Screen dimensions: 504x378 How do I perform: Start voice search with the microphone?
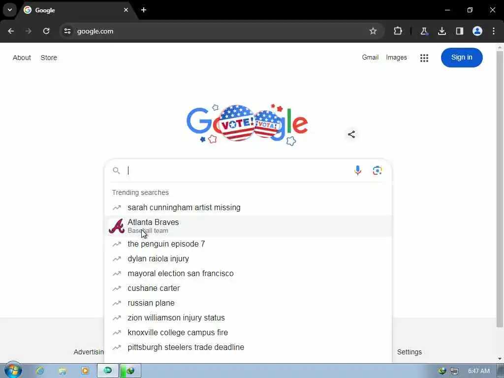(358, 170)
